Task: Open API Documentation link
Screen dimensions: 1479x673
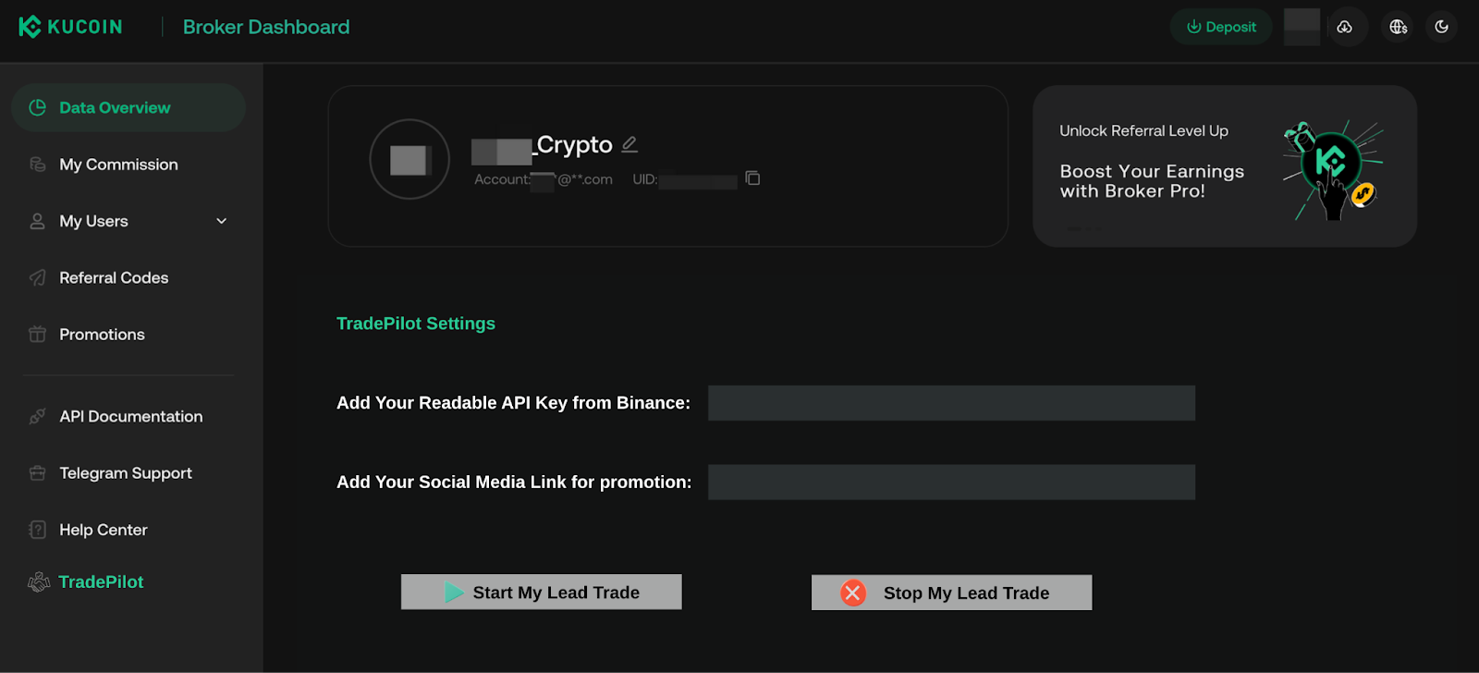Action: click(130, 417)
